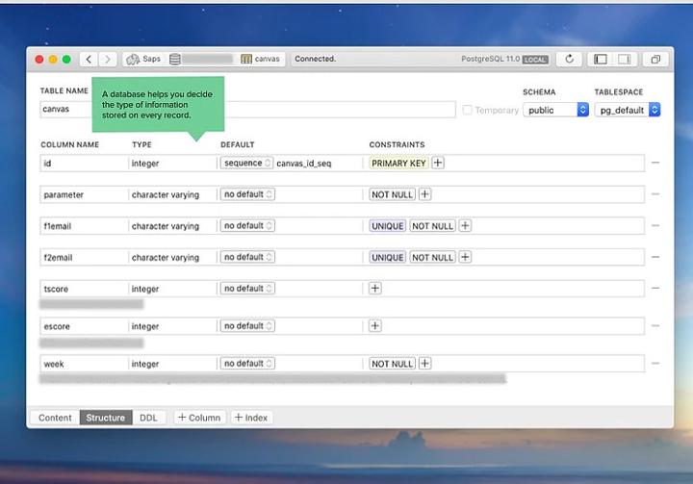Image resolution: width=693 pixels, height=484 pixels.
Task: Open the no default dropdown for escore
Action: click(x=247, y=326)
